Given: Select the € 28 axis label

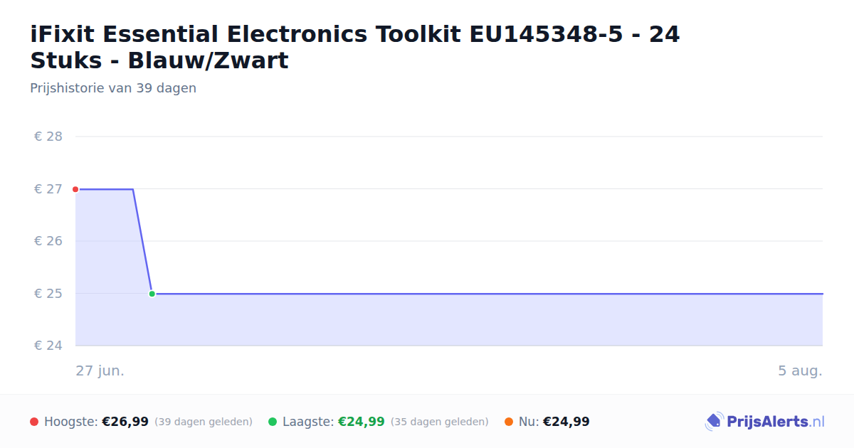Looking at the screenshot, I should click(48, 137).
